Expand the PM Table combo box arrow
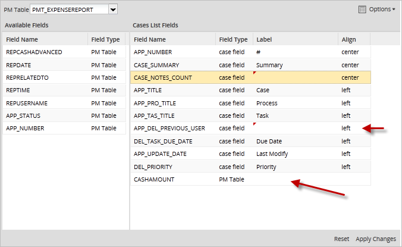402x247 pixels. click(x=113, y=9)
